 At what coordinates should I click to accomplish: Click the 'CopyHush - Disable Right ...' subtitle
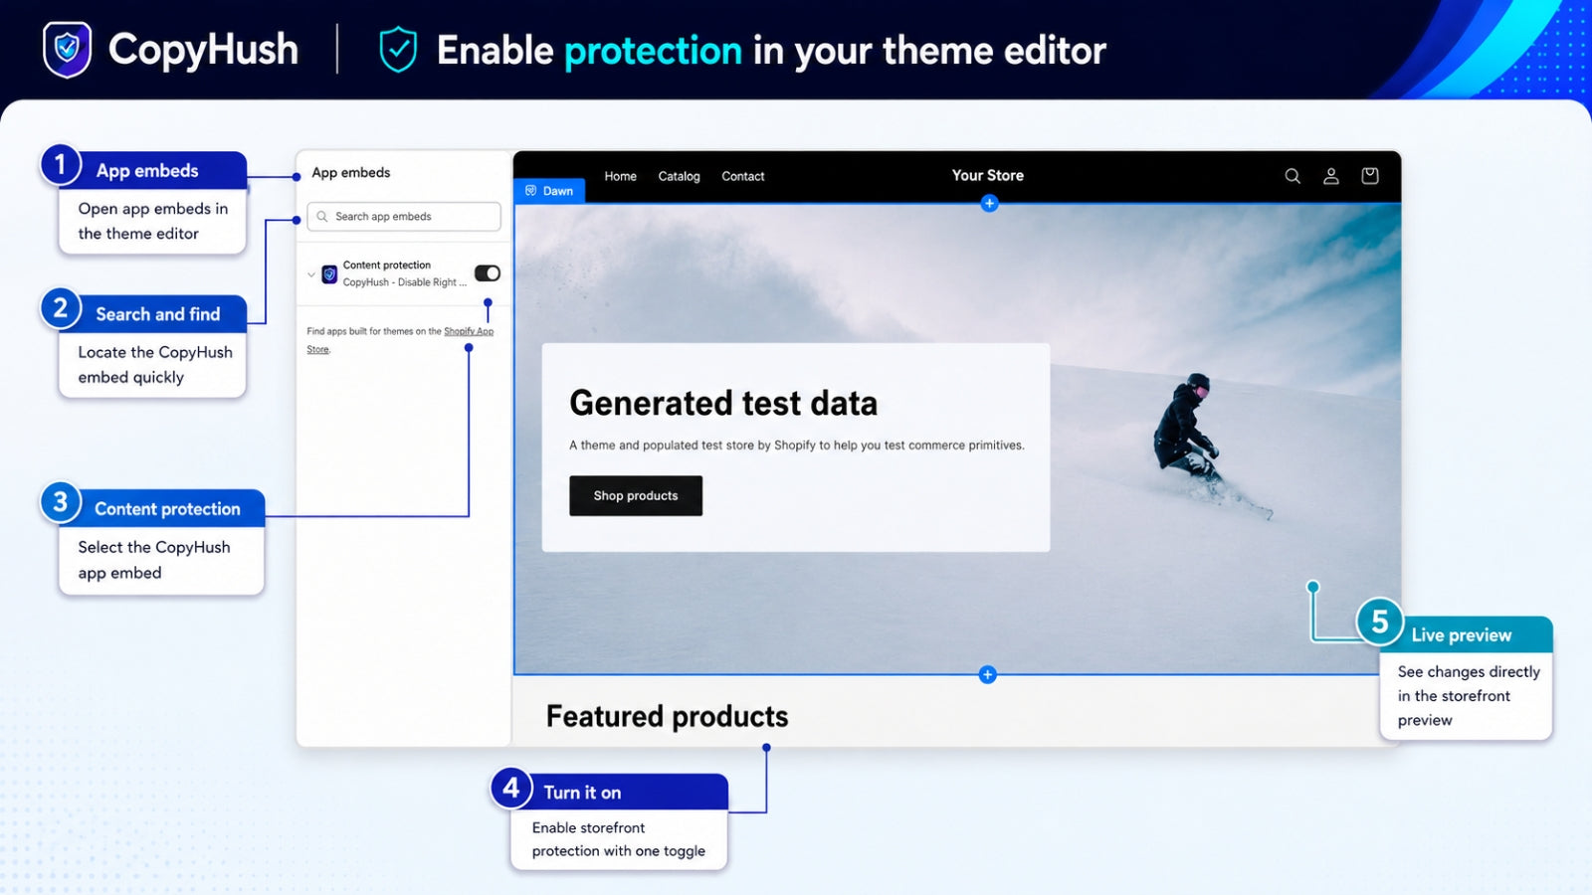point(405,282)
